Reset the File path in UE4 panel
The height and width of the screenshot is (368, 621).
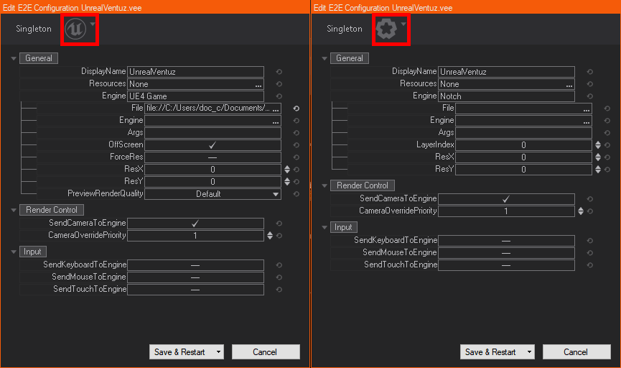(296, 109)
